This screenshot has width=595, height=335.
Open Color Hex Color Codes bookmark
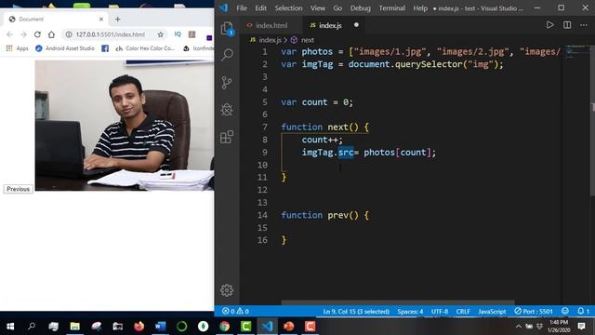click(145, 48)
